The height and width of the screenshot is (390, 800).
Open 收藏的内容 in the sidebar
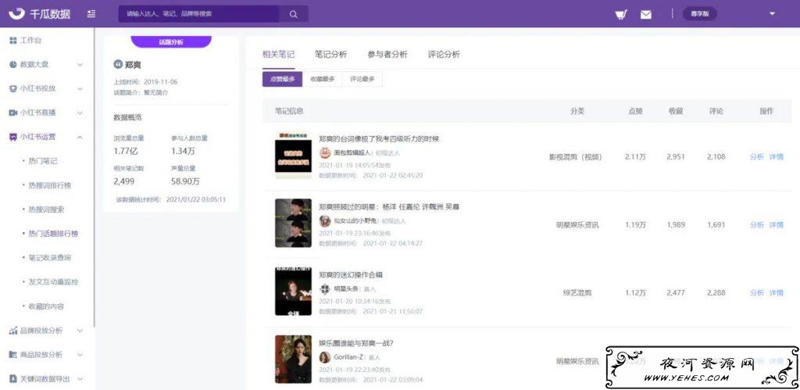pos(46,306)
